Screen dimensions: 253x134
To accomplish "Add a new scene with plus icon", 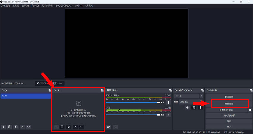I will pos(4,127).
